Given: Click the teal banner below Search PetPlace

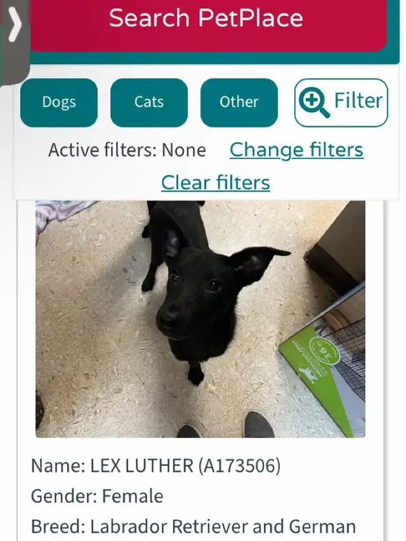Looking at the screenshot, I should pyautogui.click(x=215, y=58).
